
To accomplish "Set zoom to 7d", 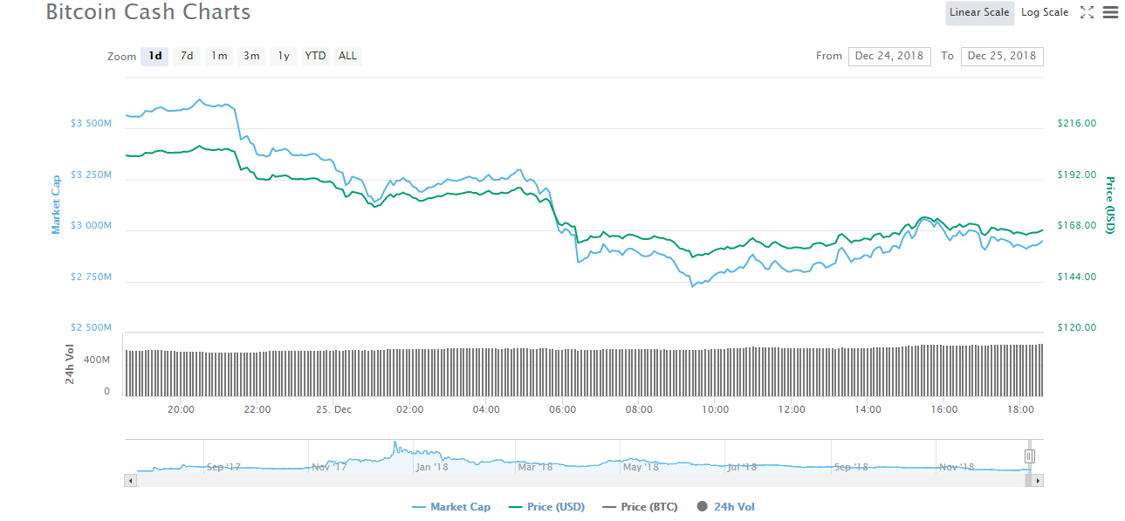I will (x=187, y=56).
